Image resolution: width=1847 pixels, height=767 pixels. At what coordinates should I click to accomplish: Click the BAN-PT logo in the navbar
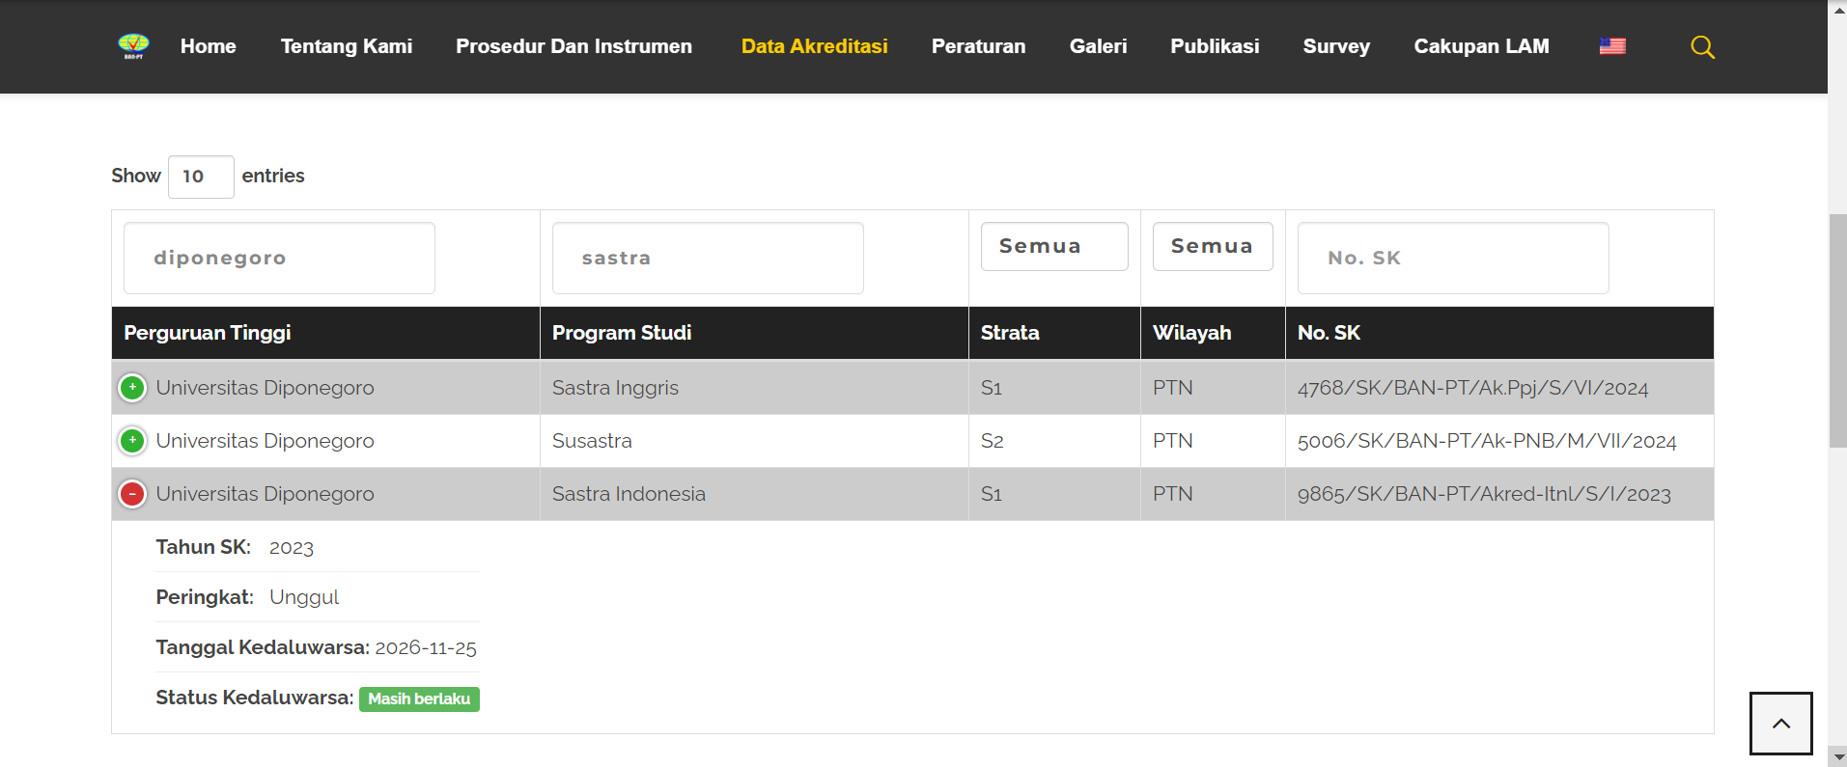132,45
